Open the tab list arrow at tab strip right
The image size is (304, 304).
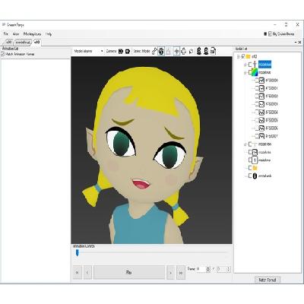pos(296,43)
